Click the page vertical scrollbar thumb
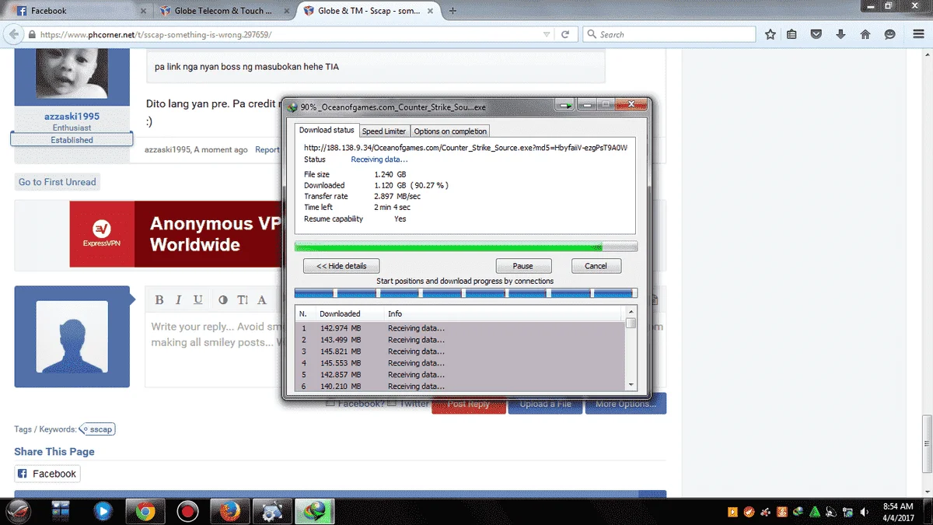 click(x=927, y=443)
